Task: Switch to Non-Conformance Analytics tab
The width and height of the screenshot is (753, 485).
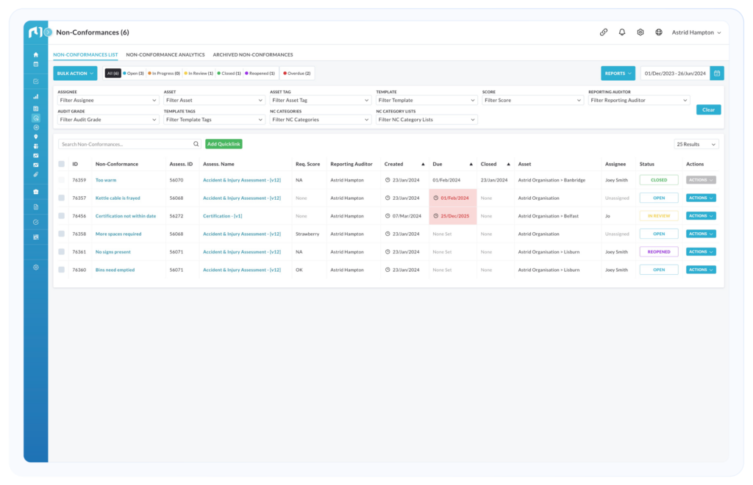Action: 165,54
